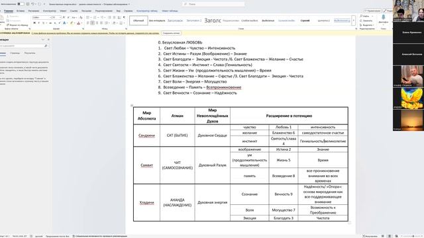
Task: Align paragraph text left
Action: pos(87,23)
